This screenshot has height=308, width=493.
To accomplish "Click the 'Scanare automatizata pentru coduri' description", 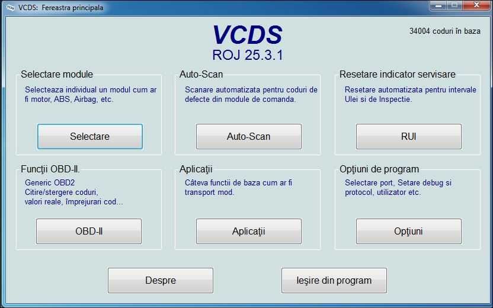I will pos(251,94).
